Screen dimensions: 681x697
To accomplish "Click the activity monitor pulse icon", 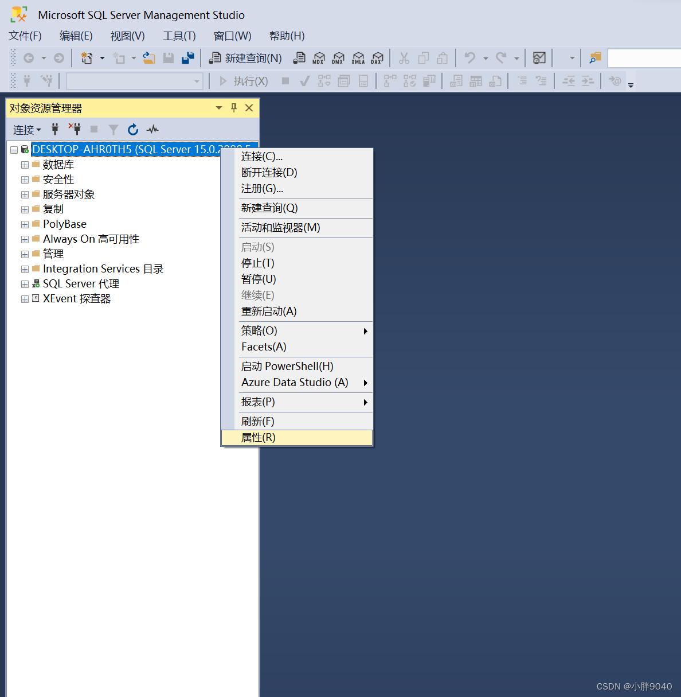I will (x=152, y=129).
